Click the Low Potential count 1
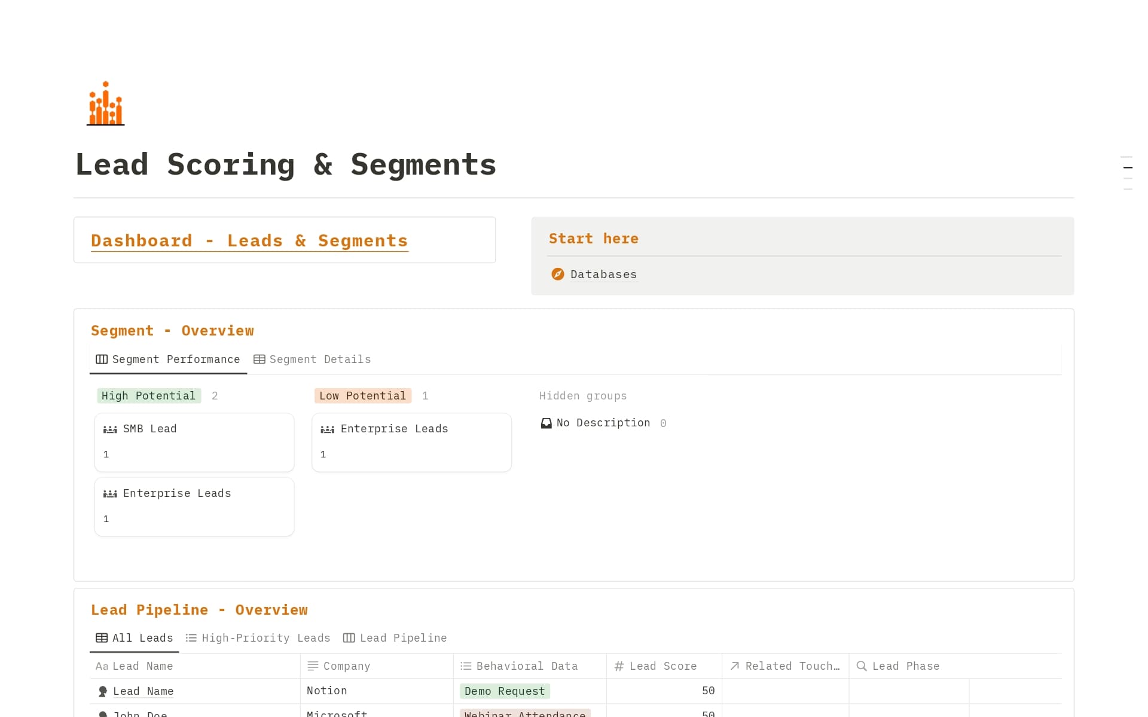This screenshot has width=1148, height=717. click(x=425, y=396)
